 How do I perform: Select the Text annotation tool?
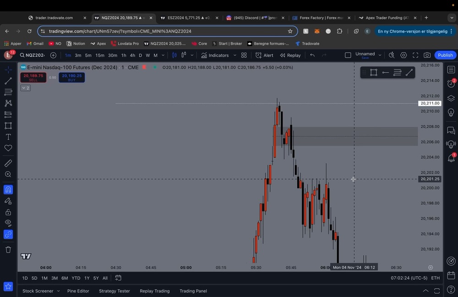click(8, 137)
